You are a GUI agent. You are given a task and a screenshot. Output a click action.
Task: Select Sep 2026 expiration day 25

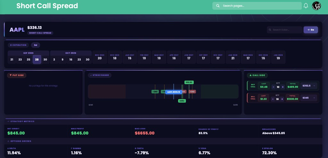(29, 60)
